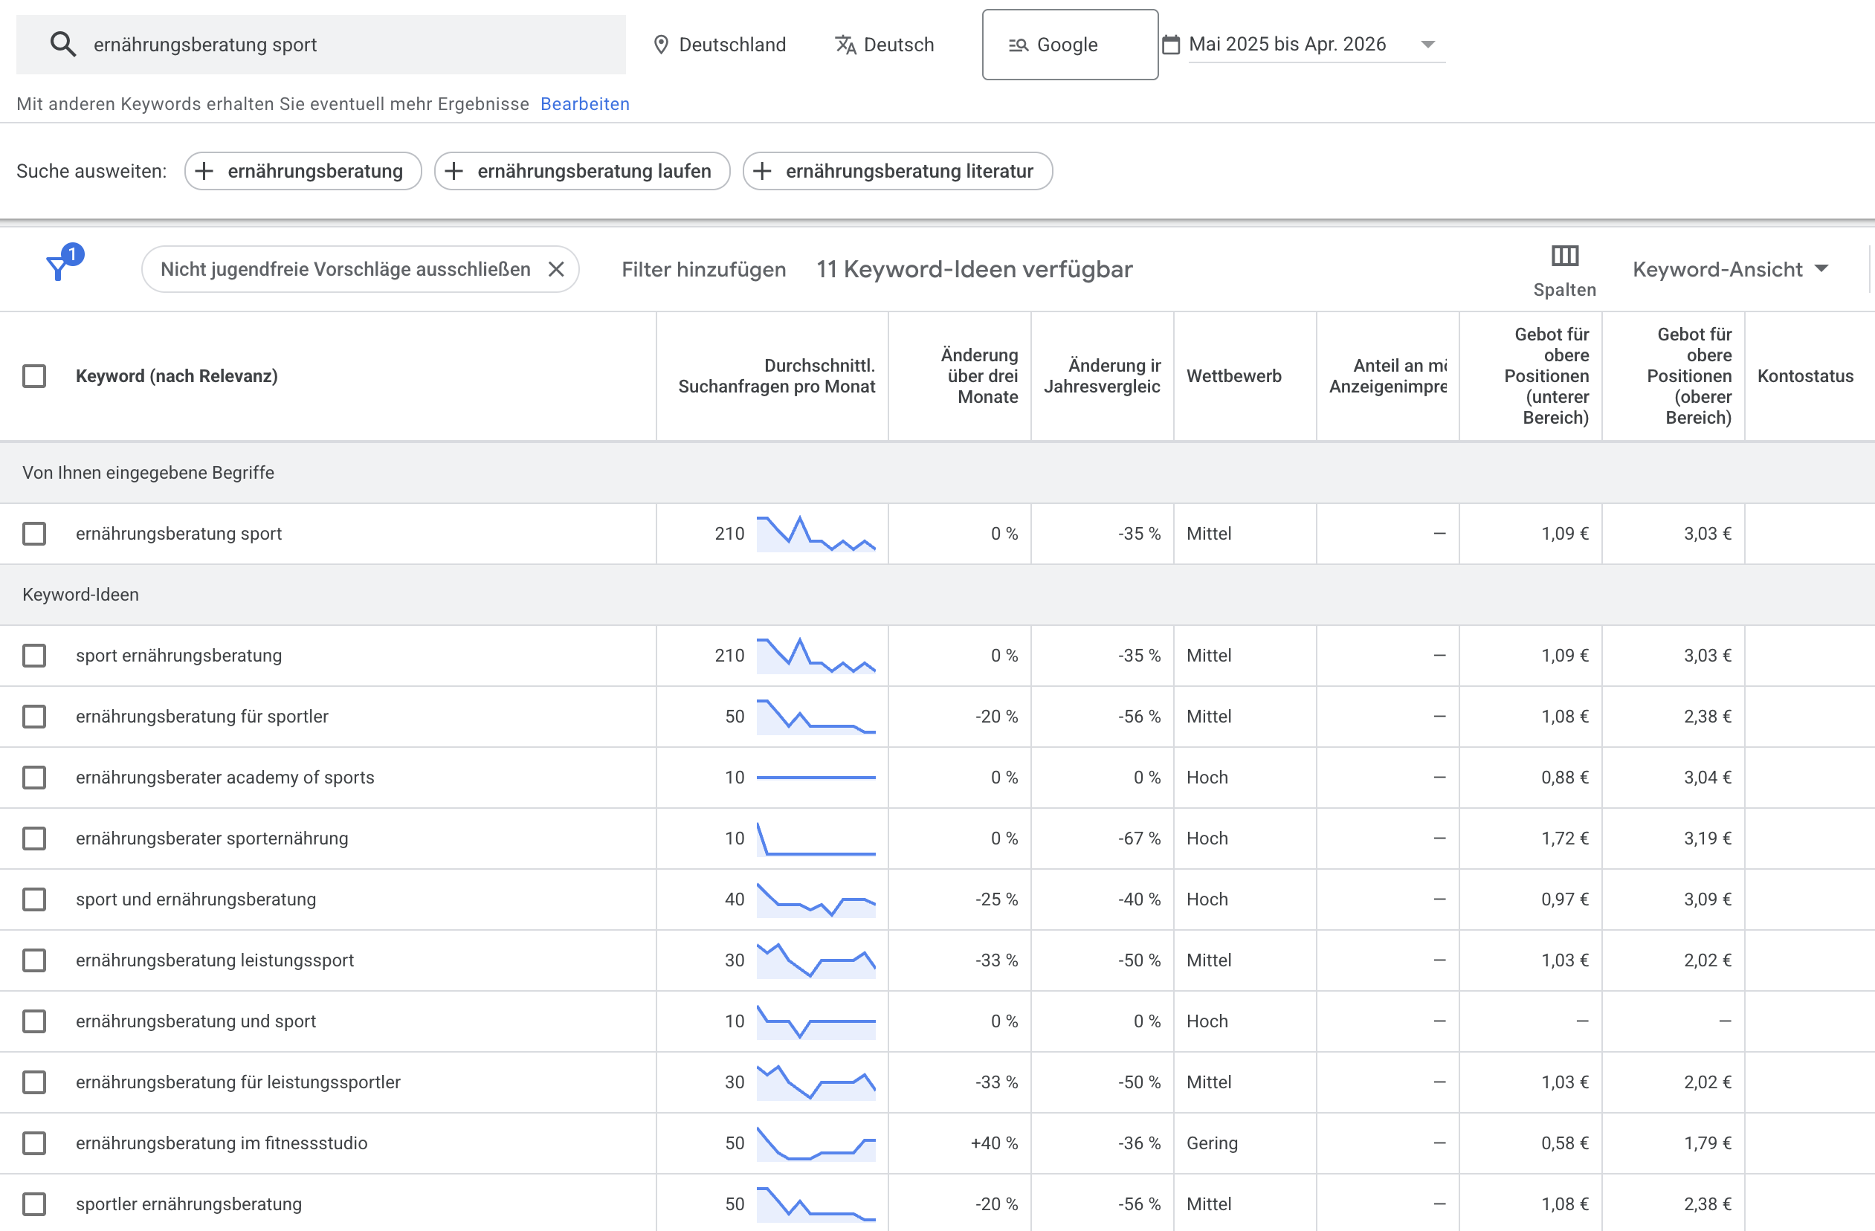Image resolution: width=1875 pixels, height=1231 pixels.
Task: Click the location pin icon for Deutschland
Action: pos(661,45)
